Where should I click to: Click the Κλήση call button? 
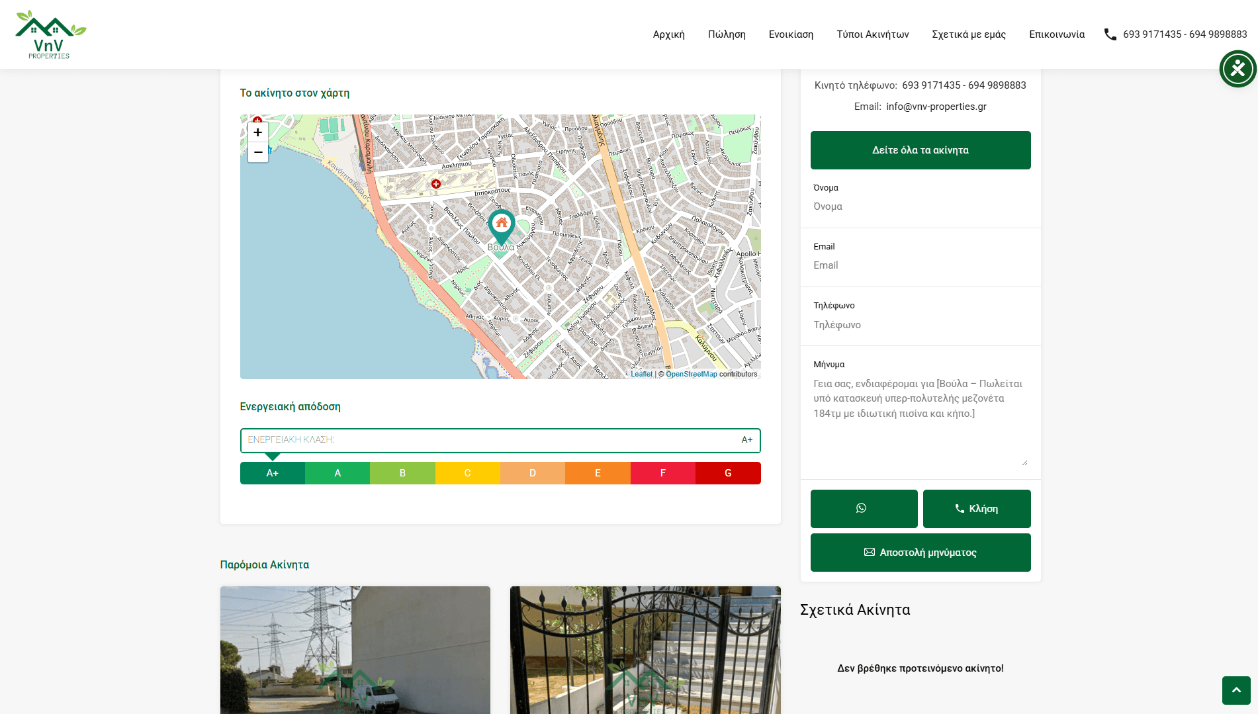(x=976, y=509)
